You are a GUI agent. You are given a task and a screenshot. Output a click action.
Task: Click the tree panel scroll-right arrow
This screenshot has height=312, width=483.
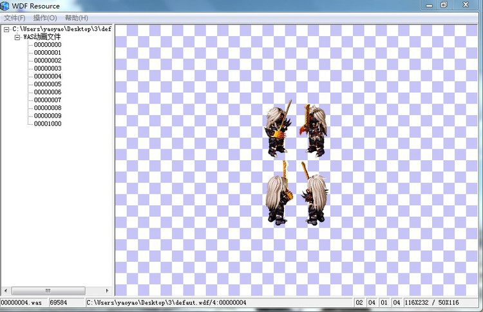107,291
